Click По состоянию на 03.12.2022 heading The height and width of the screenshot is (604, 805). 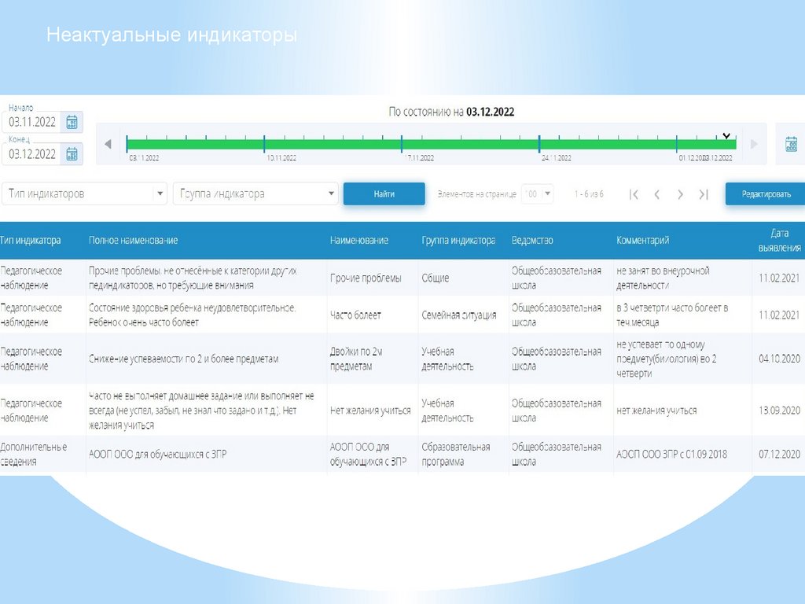(451, 112)
